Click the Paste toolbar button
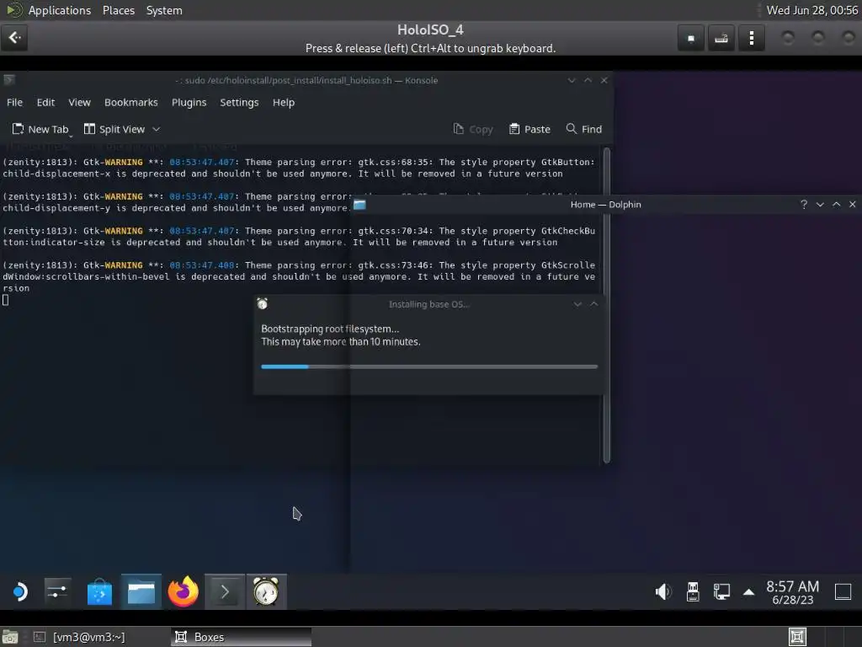Image resolution: width=862 pixels, height=647 pixels. tap(529, 129)
